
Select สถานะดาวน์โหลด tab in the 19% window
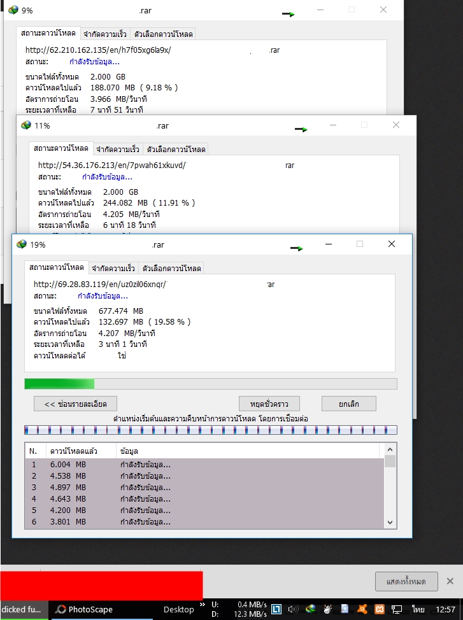tap(57, 267)
